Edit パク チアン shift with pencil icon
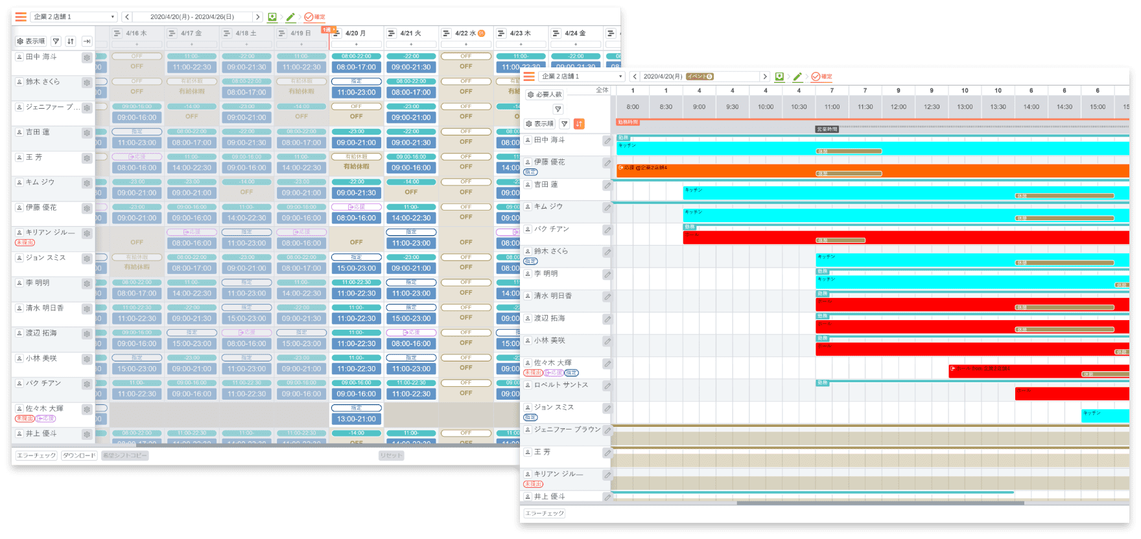The width and height of the screenshot is (1141, 539). tap(607, 230)
